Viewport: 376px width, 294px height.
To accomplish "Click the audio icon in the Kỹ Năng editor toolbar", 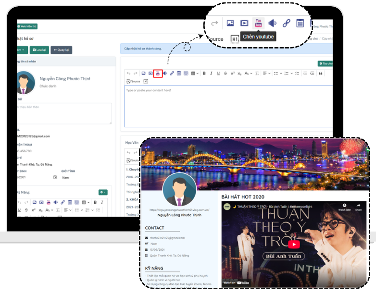I will (x=56, y=202).
